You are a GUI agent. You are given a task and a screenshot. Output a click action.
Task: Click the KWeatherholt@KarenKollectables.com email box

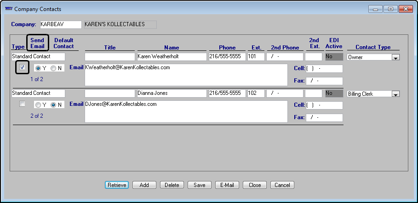coord(186,75)
